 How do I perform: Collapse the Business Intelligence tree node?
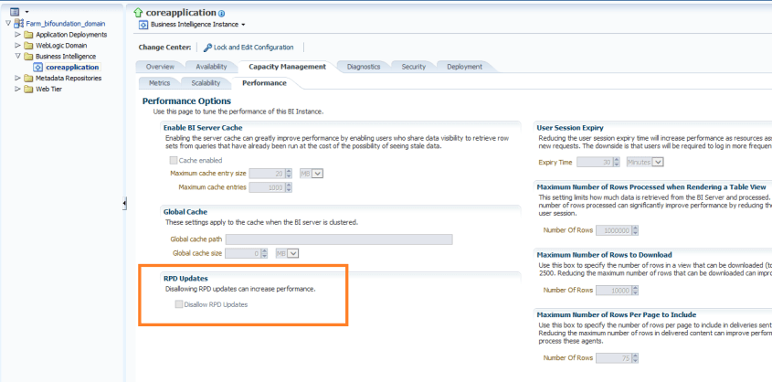(17, 57)
